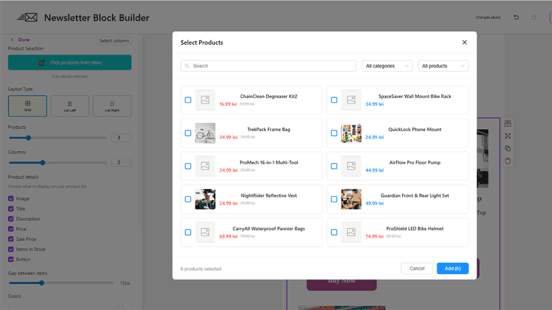Click the Buy Now button in the preview
Viewport: 552px width, 310px height.
coord(341,284)
